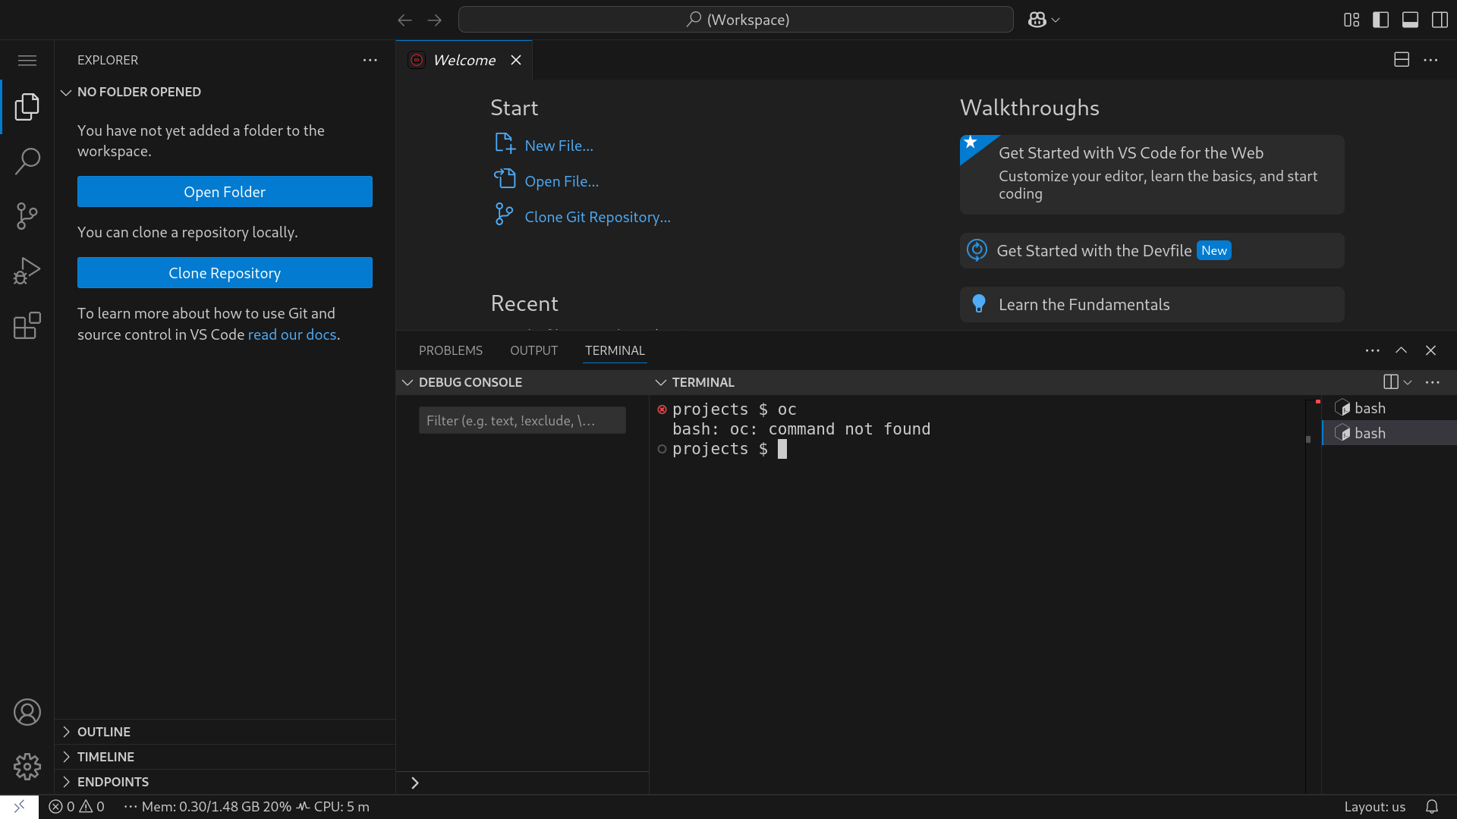Viewport: 1457px width, 819px height.
Task: Open split terminal dropdown arrow
Action: click(1408, 382)
